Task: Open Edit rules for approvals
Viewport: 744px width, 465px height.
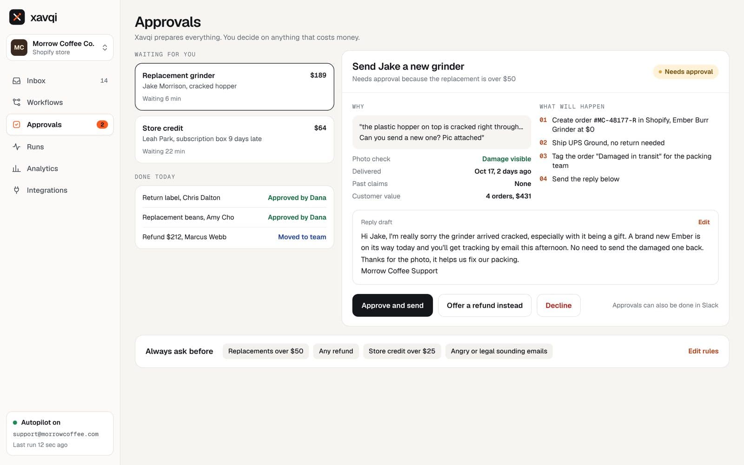Action: coord(703,351)
